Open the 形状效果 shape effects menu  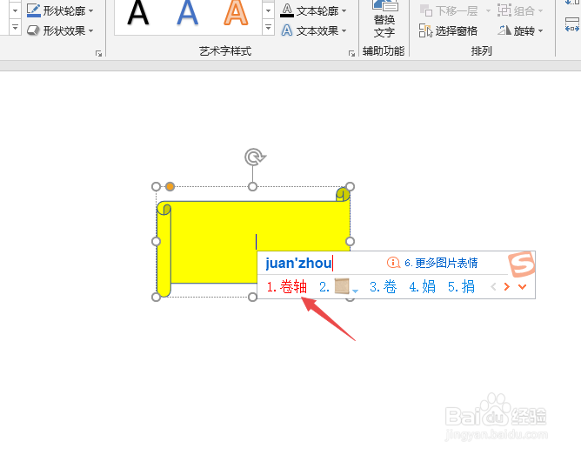[60, 30]
